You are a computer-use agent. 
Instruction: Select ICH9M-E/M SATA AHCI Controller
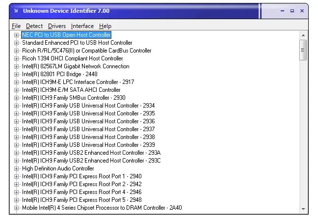pyautogui.click(x=71, y=90)
